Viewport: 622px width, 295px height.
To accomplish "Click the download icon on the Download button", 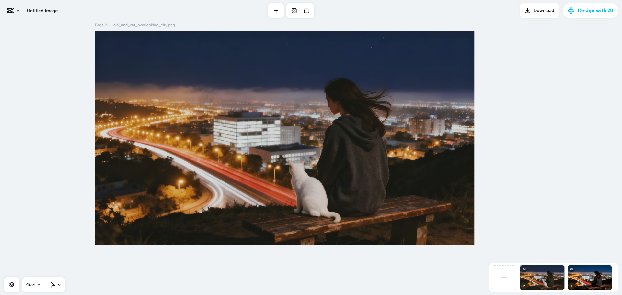I will pyautogui.click(x=527, y=10).
